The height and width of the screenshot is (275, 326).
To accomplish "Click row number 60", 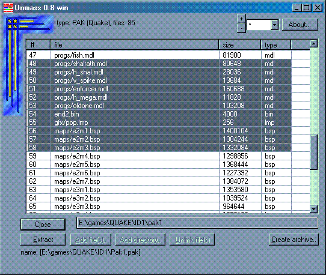I will 32,165.
